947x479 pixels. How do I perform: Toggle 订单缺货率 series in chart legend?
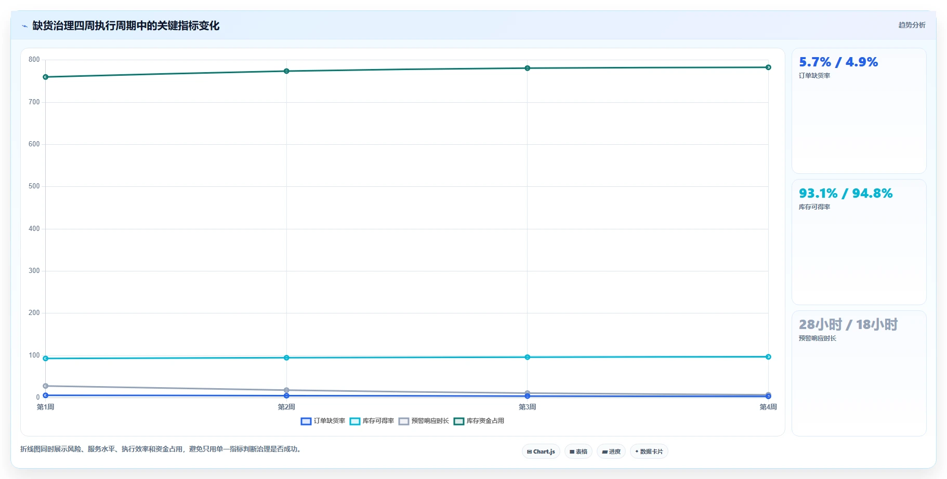click(323, 421)
